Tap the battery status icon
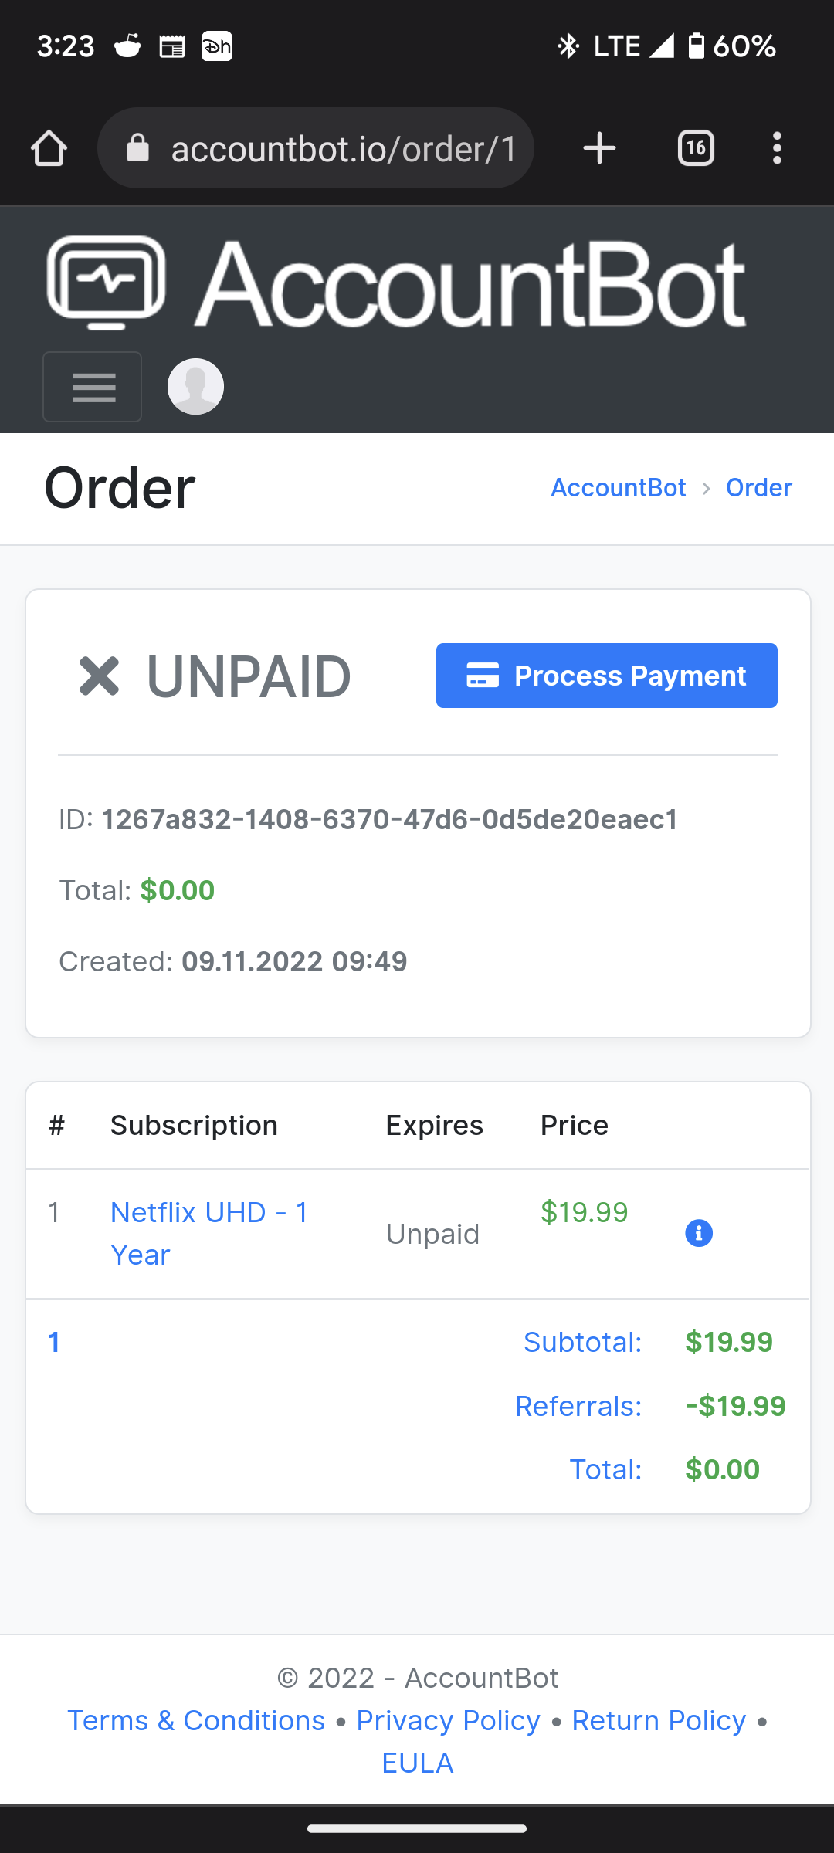Image resolution: width=834 pixels, height=1853 pixels. 696,46
